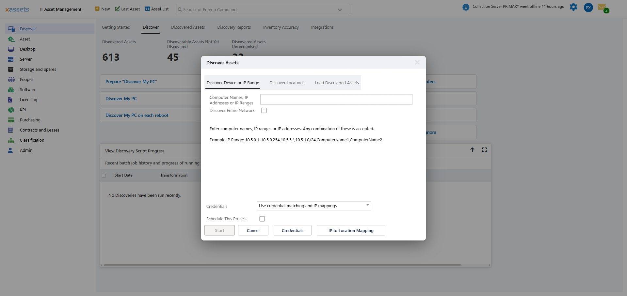The image size is (627, 296).
Task: Open the Integrations tab
Action: tap(322, 27)
